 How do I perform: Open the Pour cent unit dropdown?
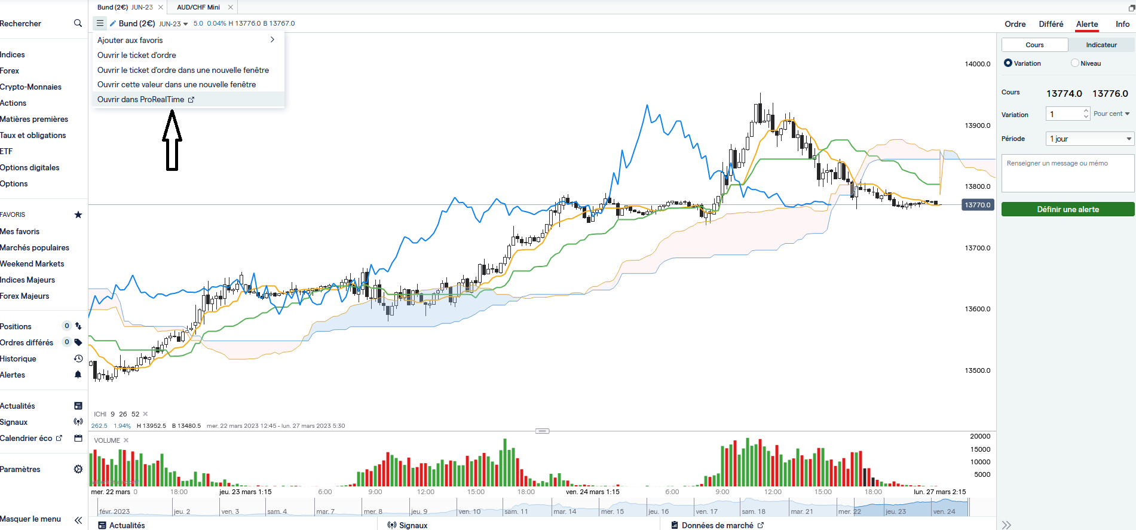coord(1111,114)
